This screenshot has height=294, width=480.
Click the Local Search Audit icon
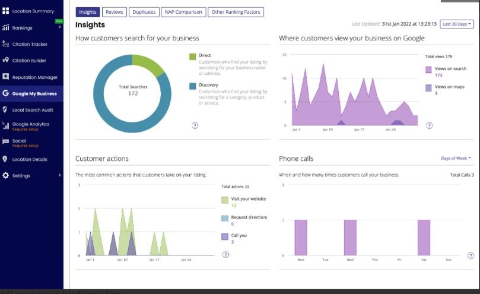(x=5, y=109)
